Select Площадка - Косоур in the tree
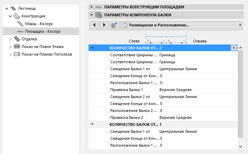248x154 pixels. coord(43,32)
